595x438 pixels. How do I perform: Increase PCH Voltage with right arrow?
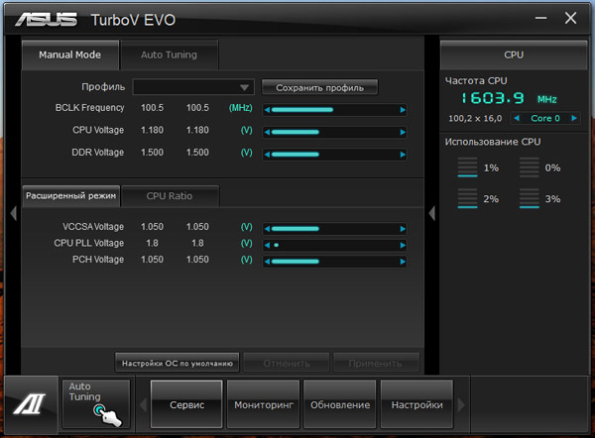(403, 262)
